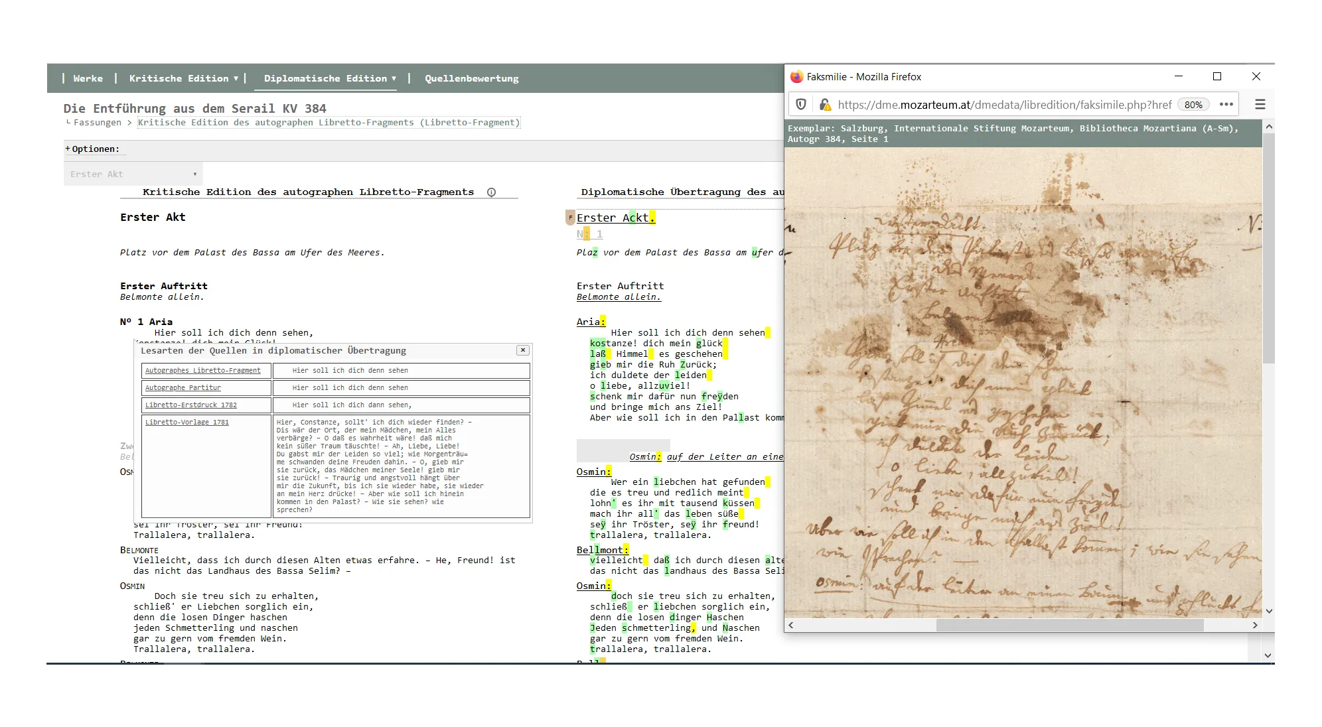Click the info icon beside Kritische Edition heading

point(491,192)
